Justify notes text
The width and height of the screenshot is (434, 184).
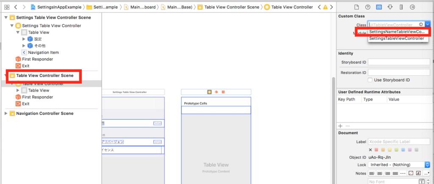pyautogui.click(x=395, y=173)
